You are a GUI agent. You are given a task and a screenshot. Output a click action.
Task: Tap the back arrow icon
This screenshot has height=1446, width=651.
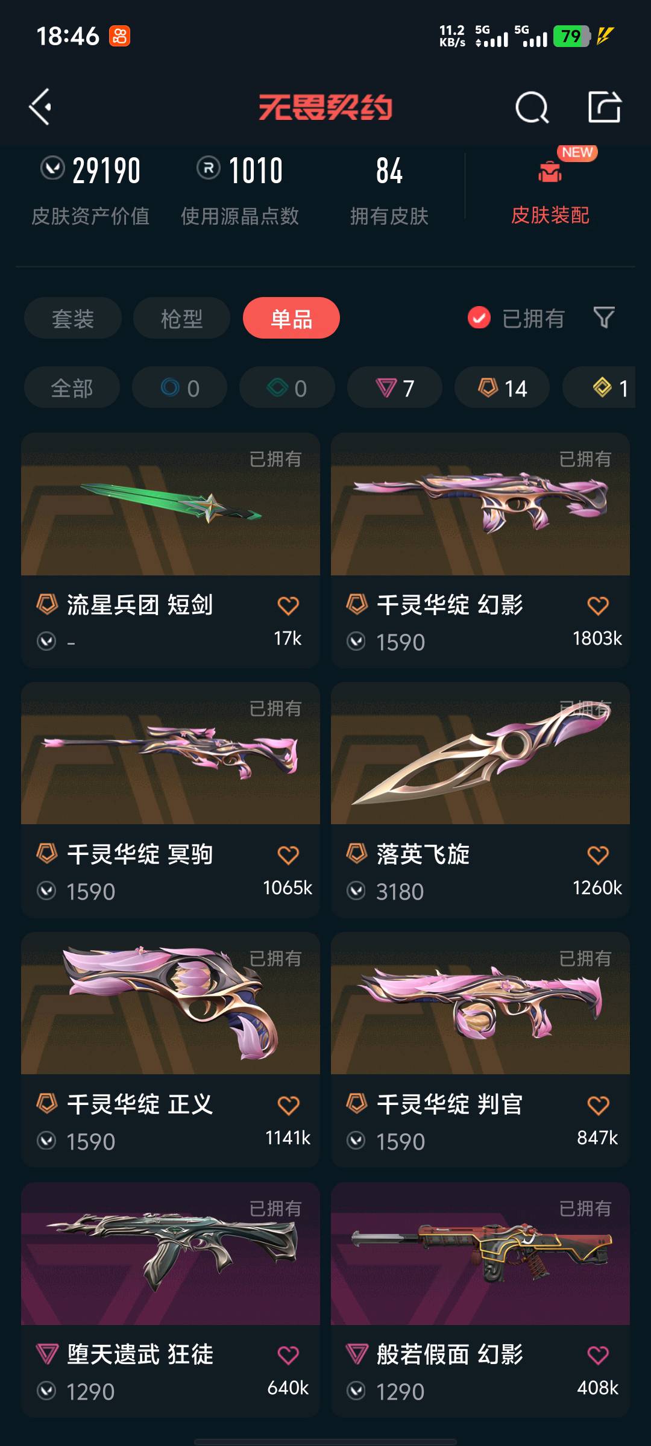(40, 107)
